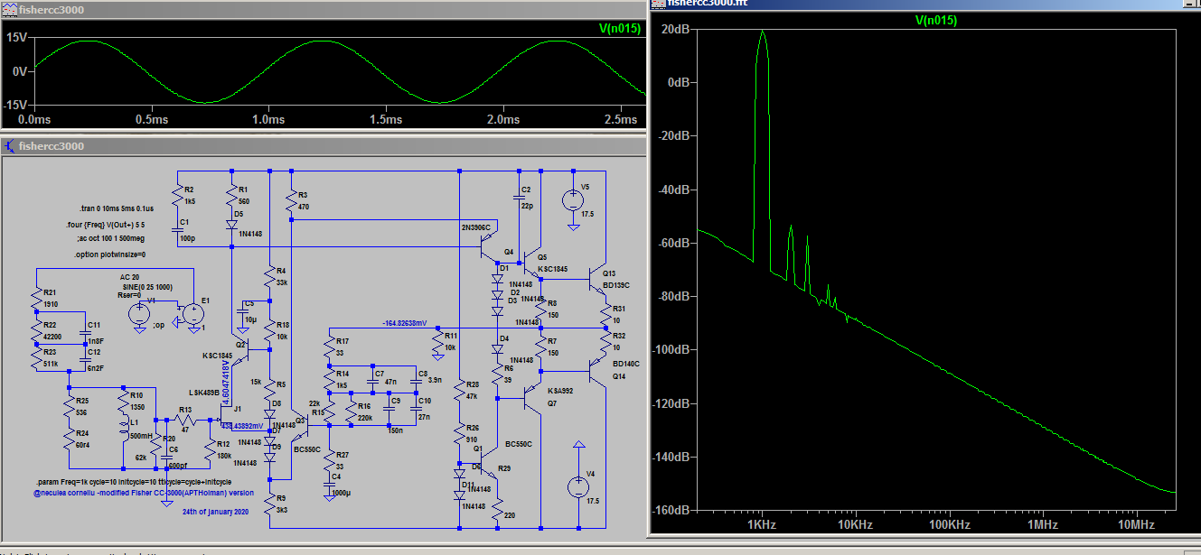The image size is (1201, 555).
Task: Select resistor R3 470
Action: click(291, 201)
